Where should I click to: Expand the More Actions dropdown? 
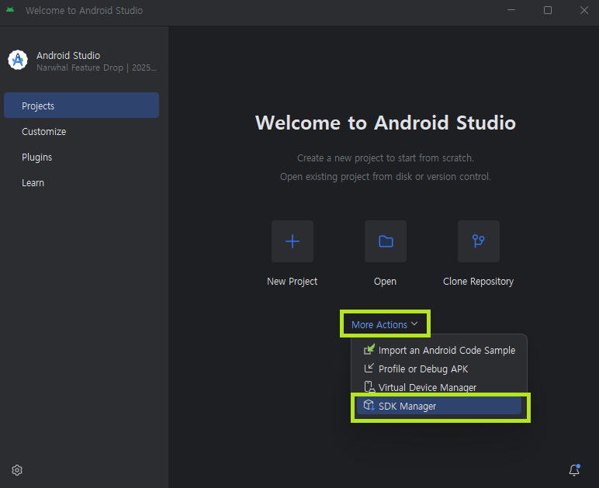click(x=385, y=324)
